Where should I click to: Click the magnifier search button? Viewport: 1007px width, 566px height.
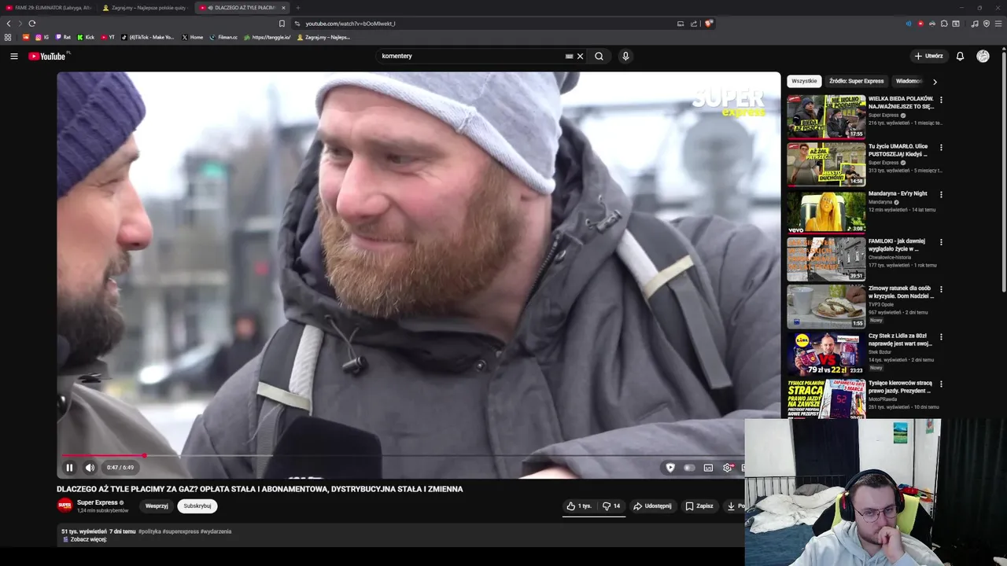599,56
